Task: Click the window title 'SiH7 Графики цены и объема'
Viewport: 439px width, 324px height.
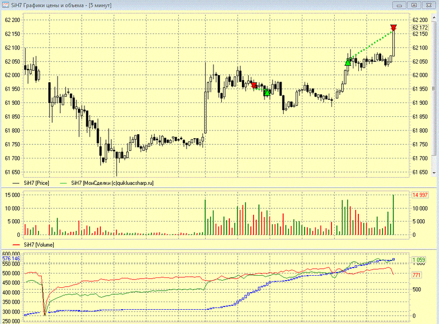Action: (x=49, y=5)
